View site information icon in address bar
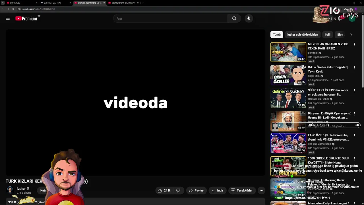 pos(19,9)
